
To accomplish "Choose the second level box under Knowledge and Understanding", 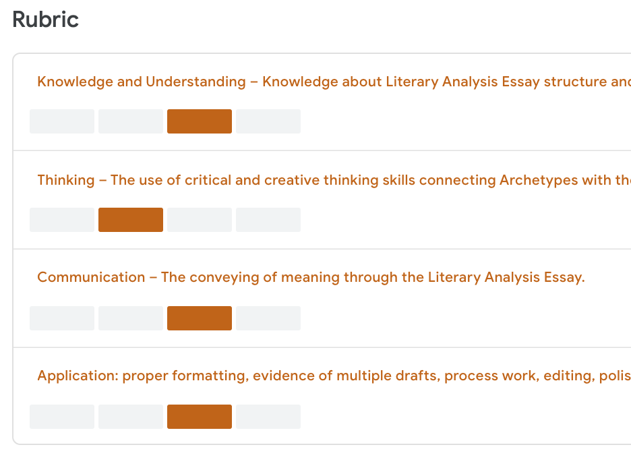I will [x=131, y=121].
